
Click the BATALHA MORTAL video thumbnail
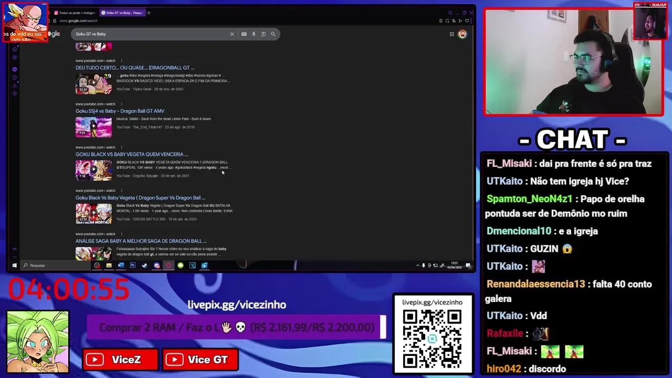coord(93,214)
